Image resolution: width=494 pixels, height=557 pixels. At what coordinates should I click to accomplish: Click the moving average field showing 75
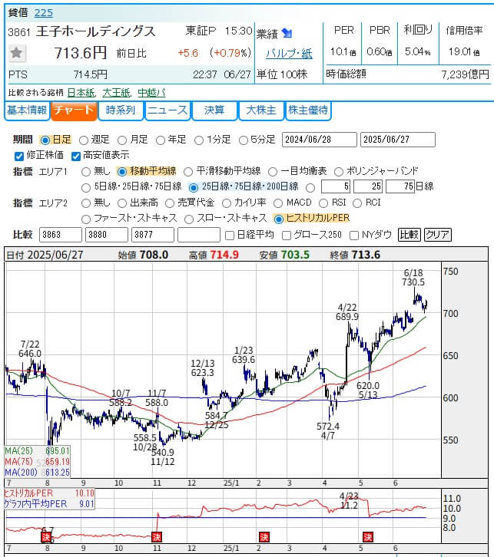click(x=400, y=186)
